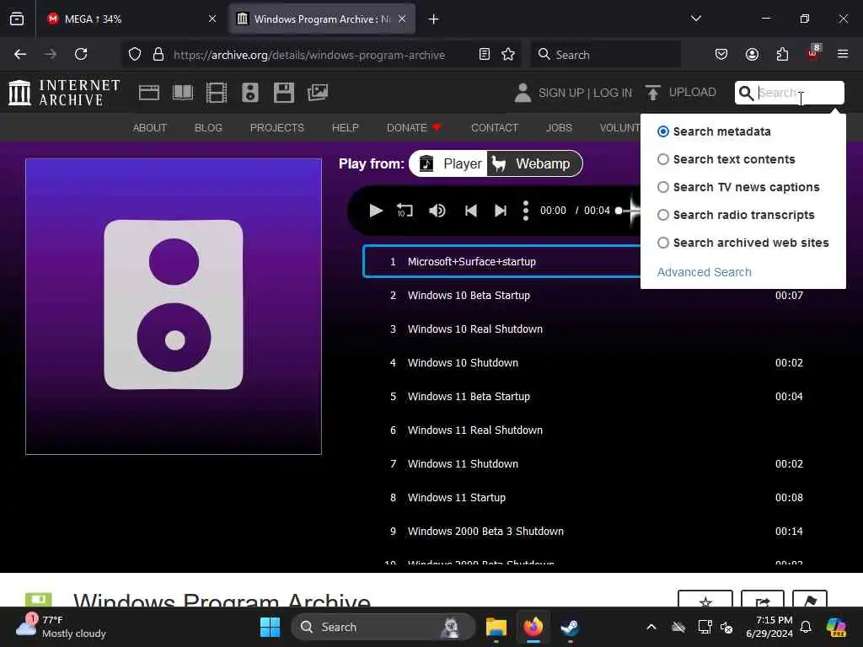
Task: Open the player's three-dot options menu
Action: point(526,211)
